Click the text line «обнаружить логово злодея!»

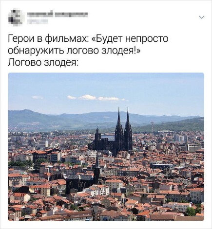click(74, 51)
